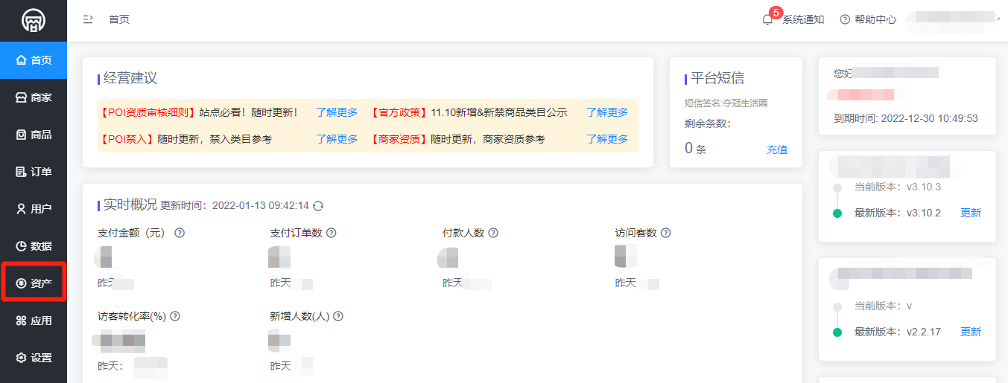Click the store logo at top left
This screenshot has height=383, width=1008.
(33, 20)
